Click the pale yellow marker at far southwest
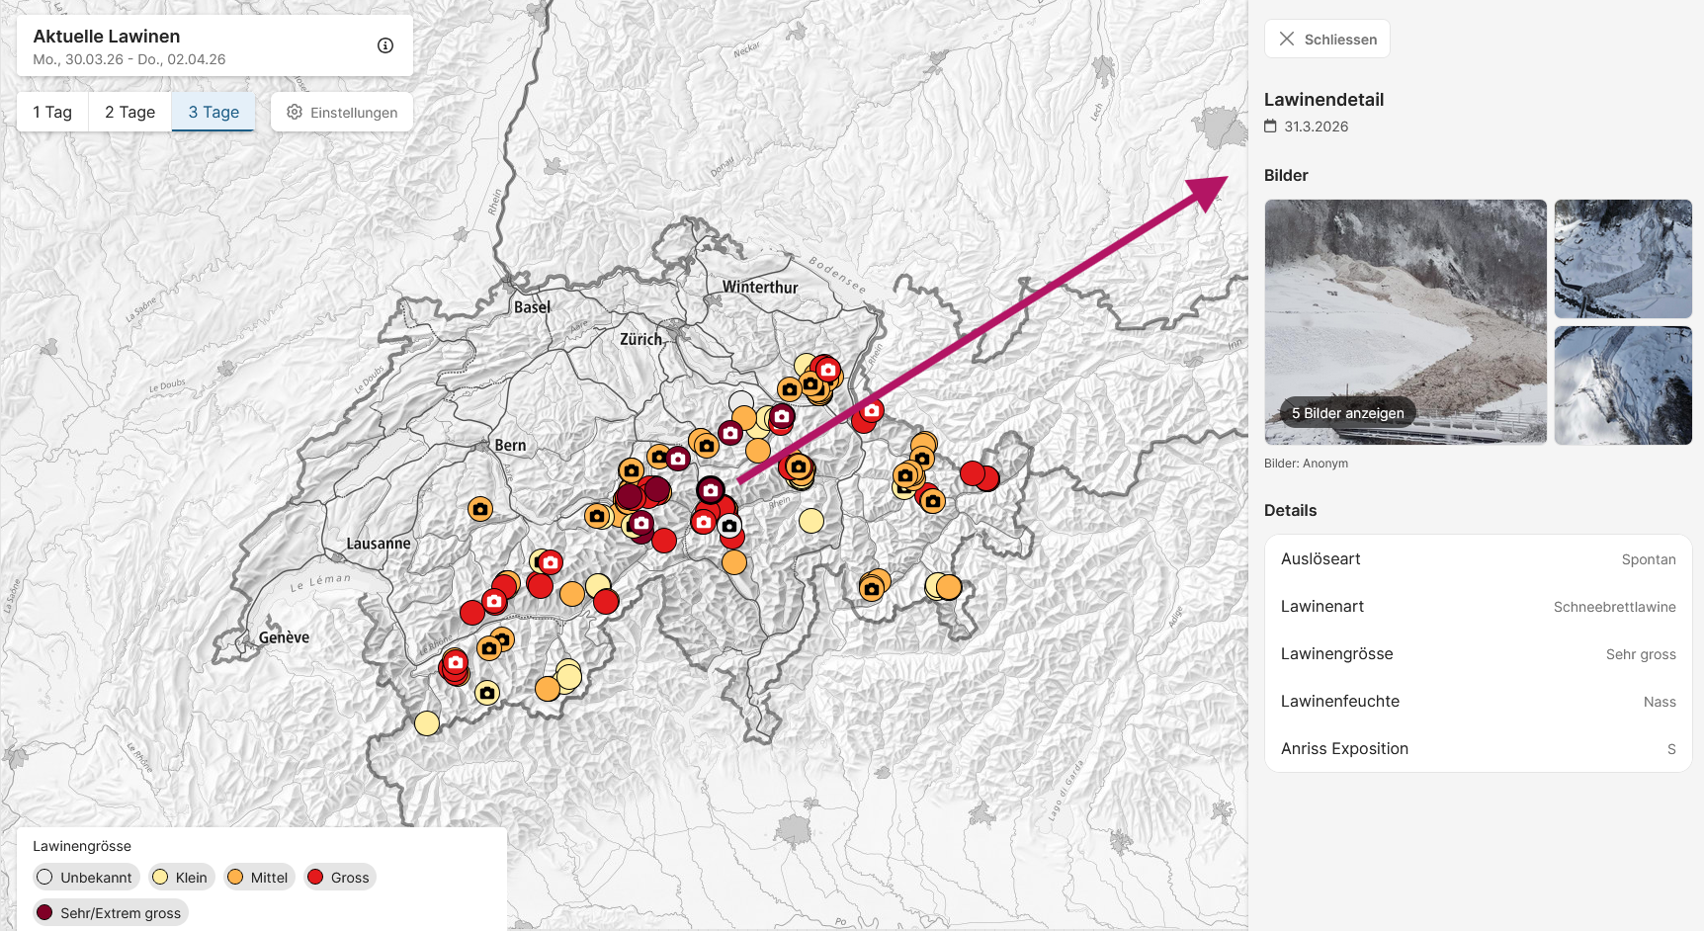 pyautogui.click(x=427, y=723)
